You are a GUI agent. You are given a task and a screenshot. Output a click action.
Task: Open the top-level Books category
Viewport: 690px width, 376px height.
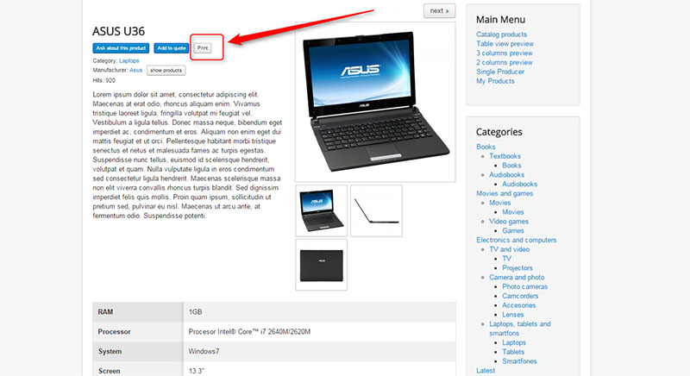(x=486, y=147)
